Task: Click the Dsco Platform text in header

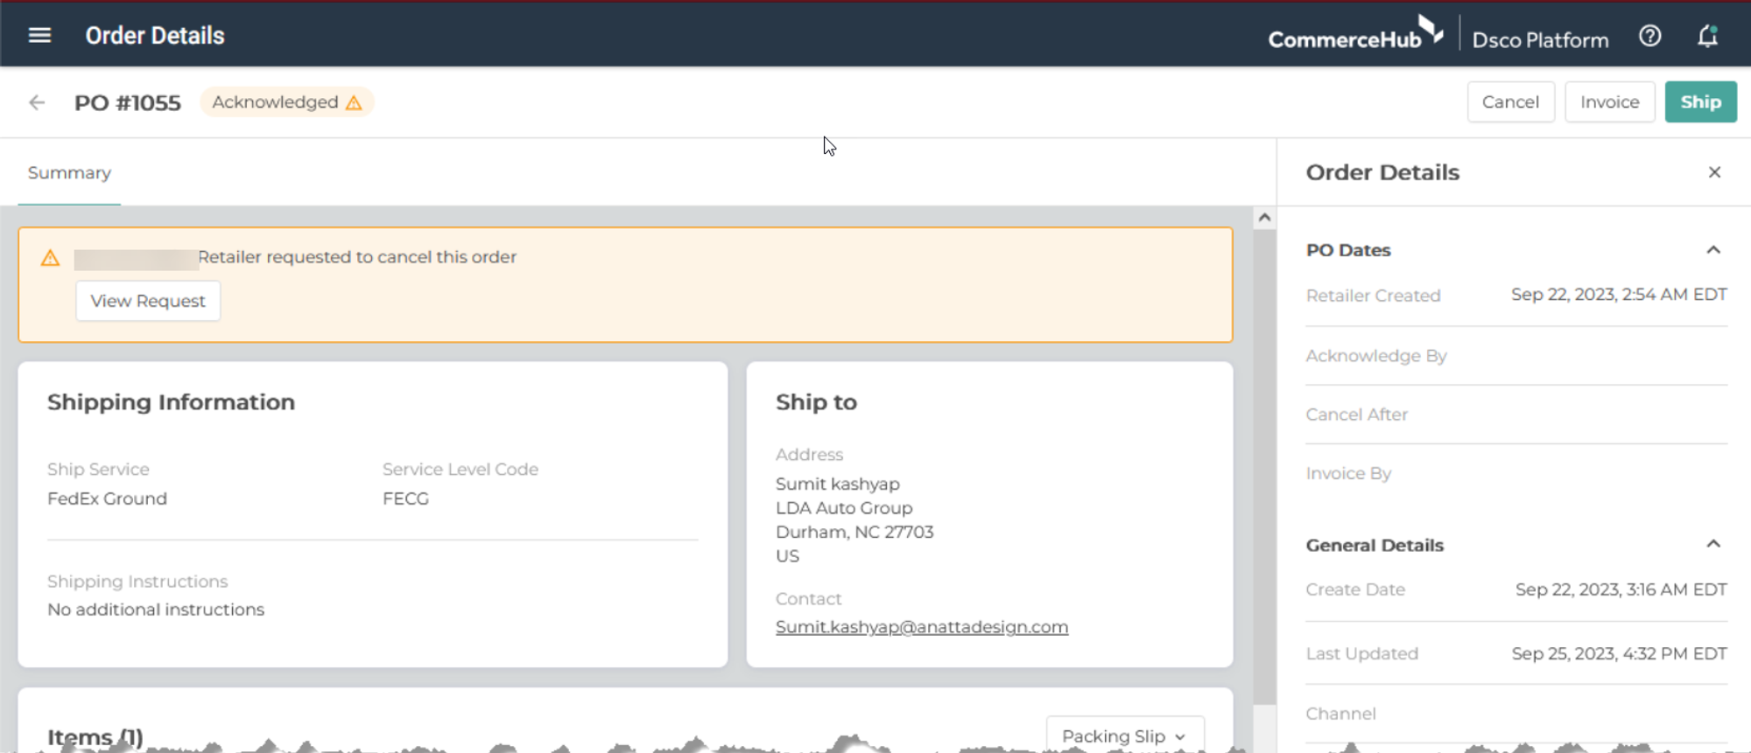Action: pyautogui.click(x=1540, y=39)
